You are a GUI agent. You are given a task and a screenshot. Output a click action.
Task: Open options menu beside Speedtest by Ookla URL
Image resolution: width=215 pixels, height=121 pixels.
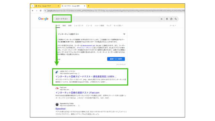point(79,106)
